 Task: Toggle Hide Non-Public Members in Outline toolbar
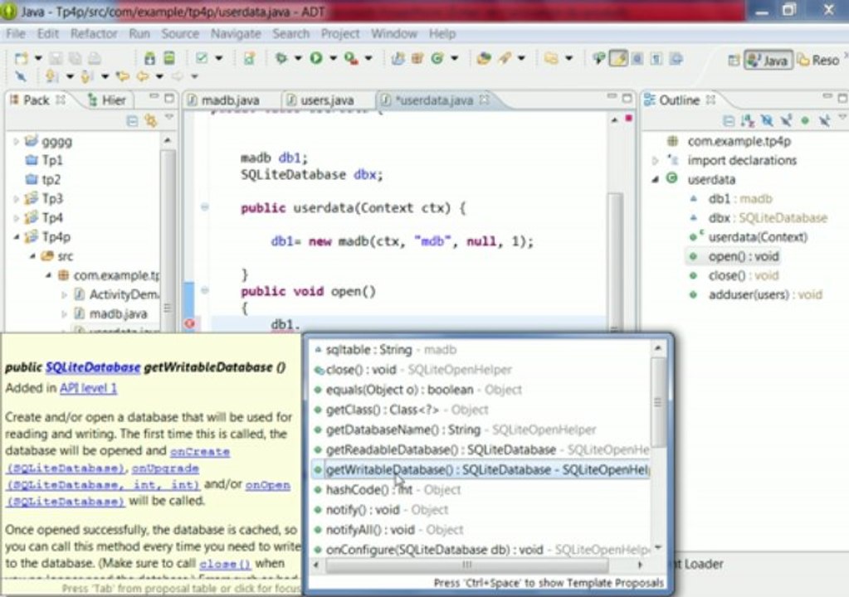[804, 121]
